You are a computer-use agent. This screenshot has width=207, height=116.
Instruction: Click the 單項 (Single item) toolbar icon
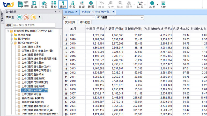point(82,4)
